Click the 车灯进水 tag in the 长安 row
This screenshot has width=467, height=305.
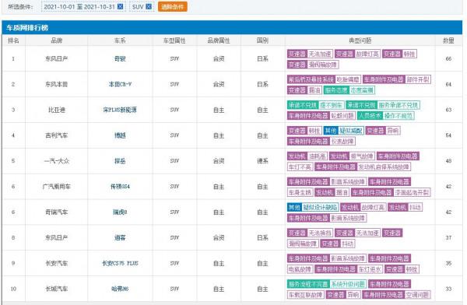pos(370,269)
